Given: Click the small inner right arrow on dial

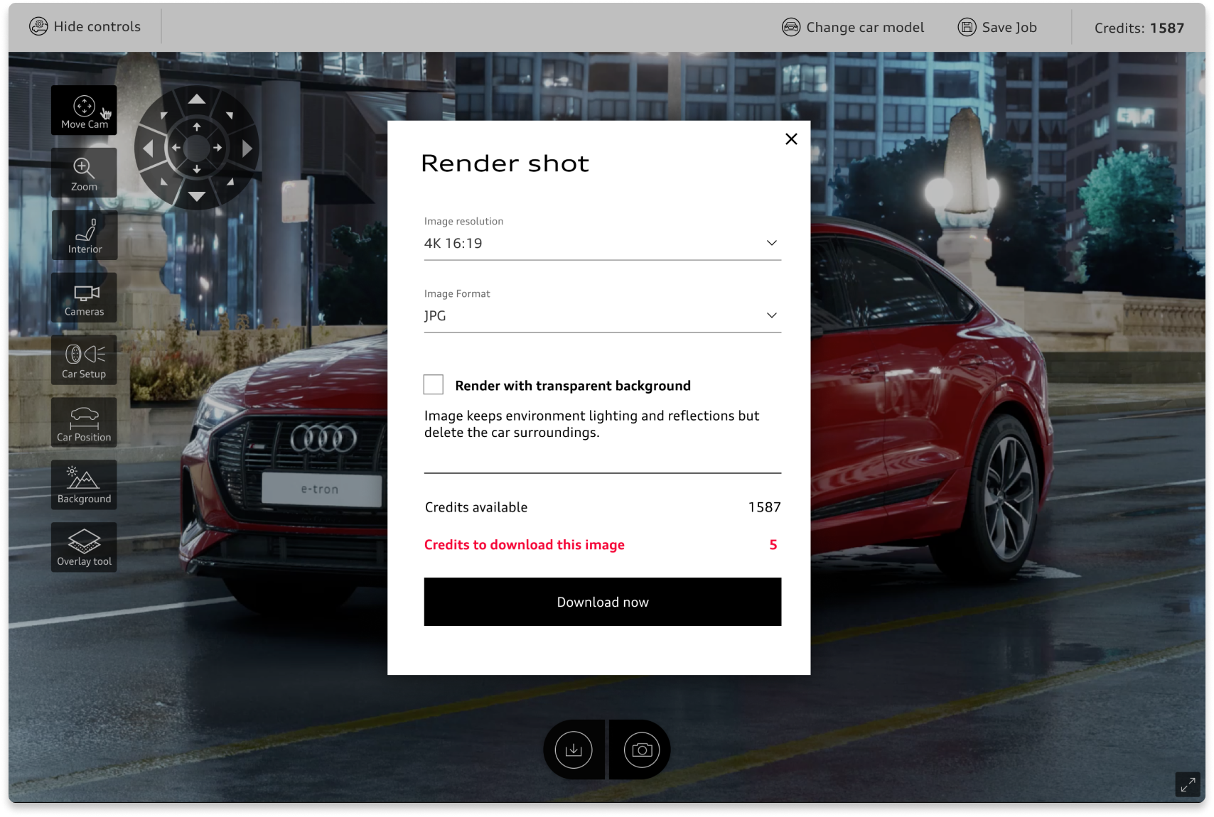Looking at the screenshot, I should (217, 148).
